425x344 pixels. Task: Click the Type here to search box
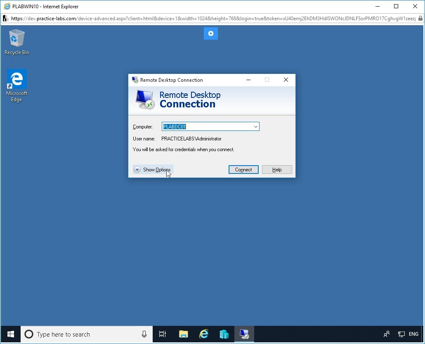click(87, 334)
